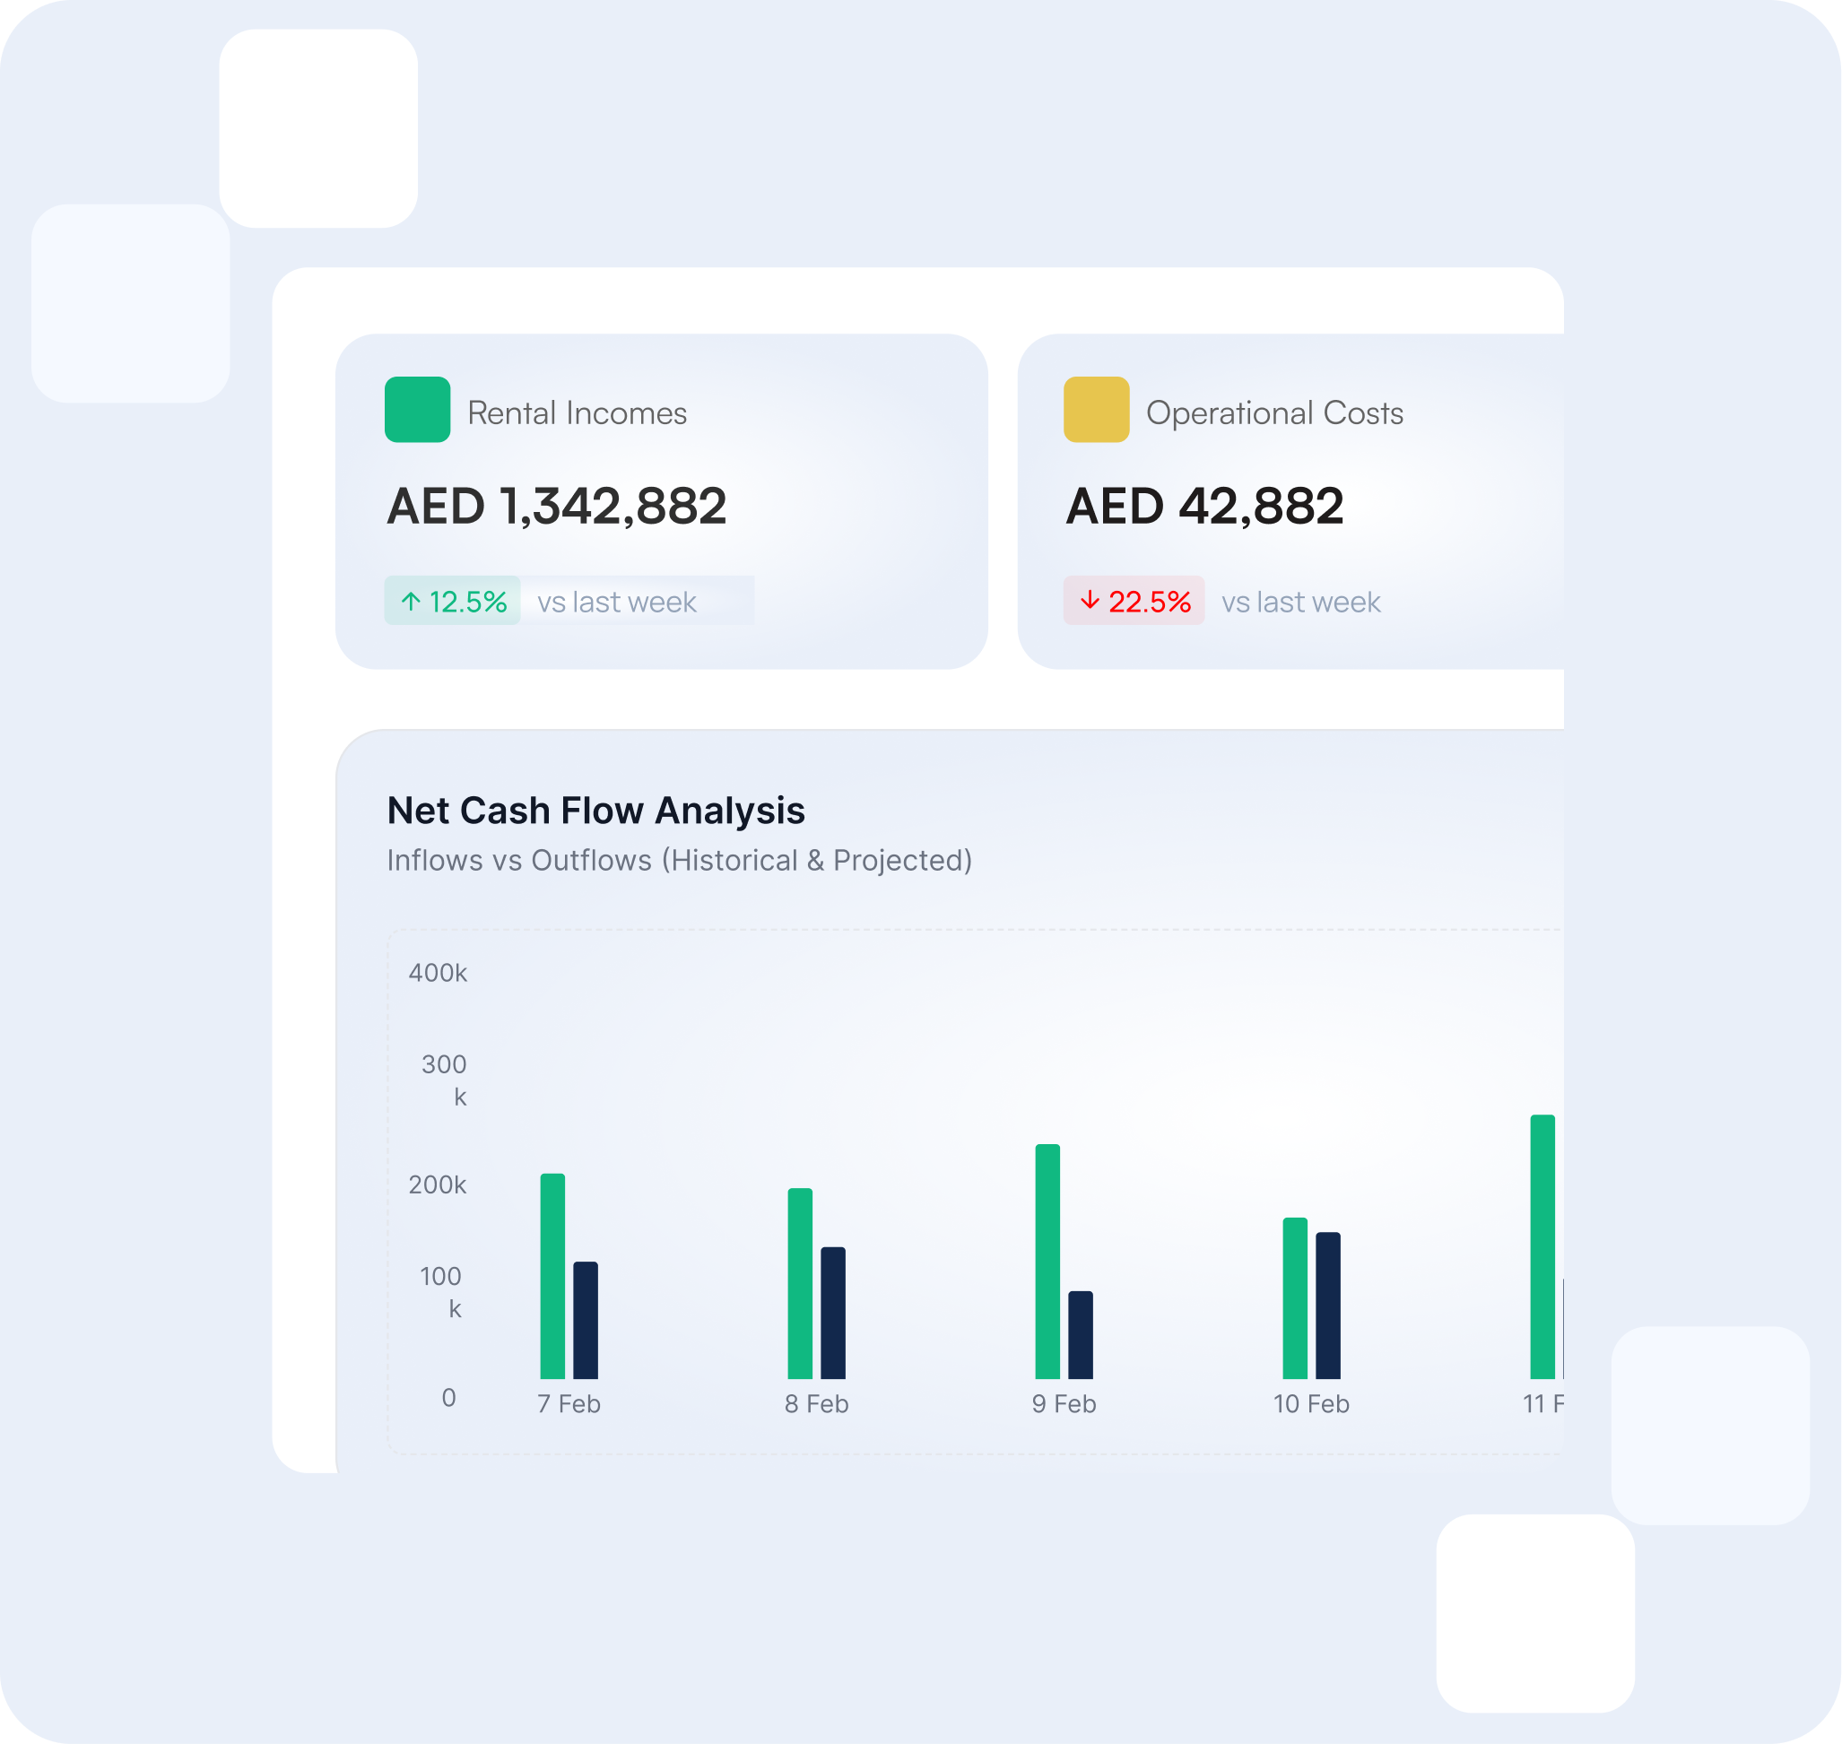Click 'vs last week' under Operational Costs
This screenshot has height=1744, width=1842.
click(x=1302, y=603)
